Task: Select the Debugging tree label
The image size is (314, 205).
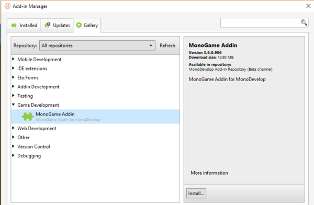Action: 29,156
